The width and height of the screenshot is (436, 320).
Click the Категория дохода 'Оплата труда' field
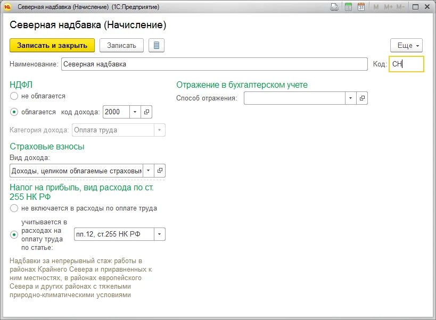point(113,130)
